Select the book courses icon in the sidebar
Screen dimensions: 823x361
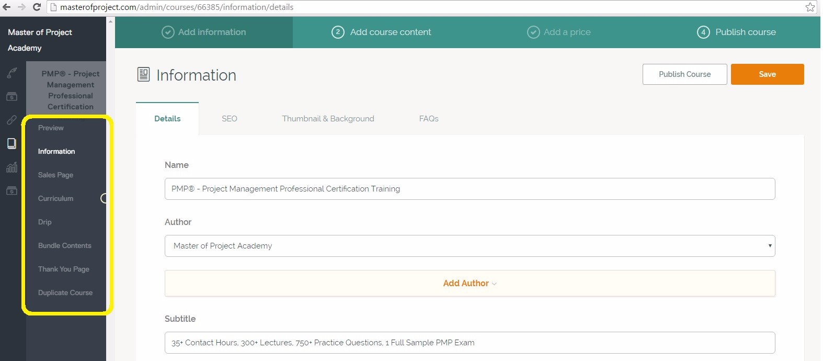tap(12, 143)
